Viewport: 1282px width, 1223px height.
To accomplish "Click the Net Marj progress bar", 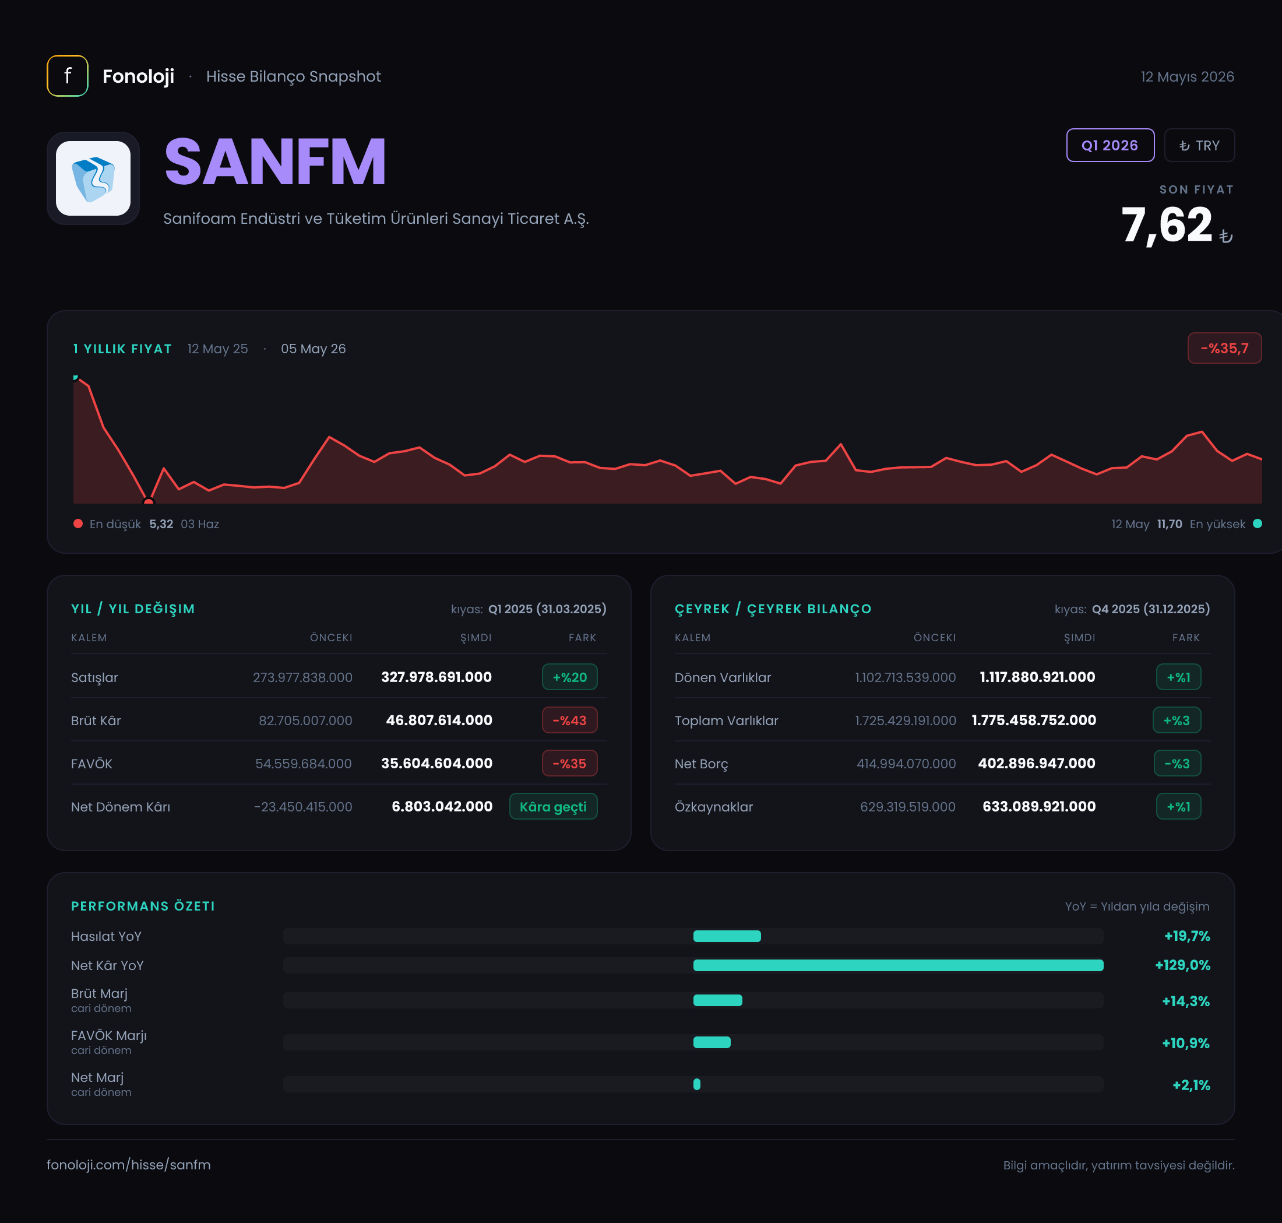I will click(x=693, y=1084).
